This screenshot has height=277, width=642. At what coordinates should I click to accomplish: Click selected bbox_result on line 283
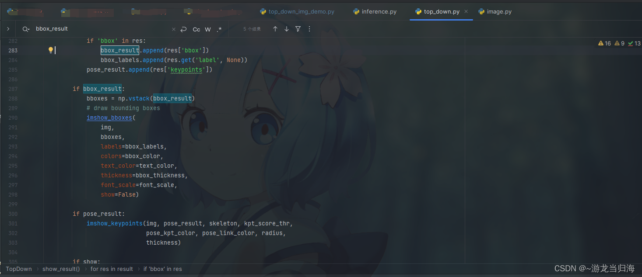(x=120, y=50)
